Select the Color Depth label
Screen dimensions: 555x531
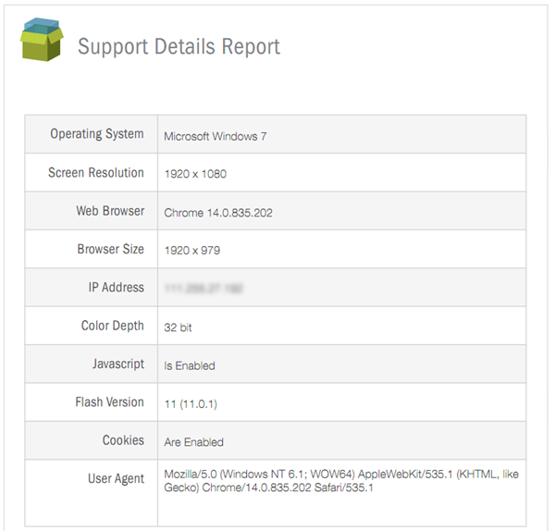(113, 326)
